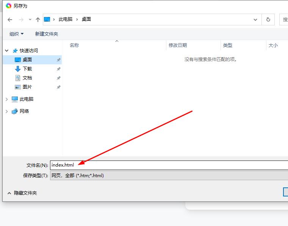Go up one folder level
Image resolution: width=288 pixels, height=226 pixels.
(38, 19)
